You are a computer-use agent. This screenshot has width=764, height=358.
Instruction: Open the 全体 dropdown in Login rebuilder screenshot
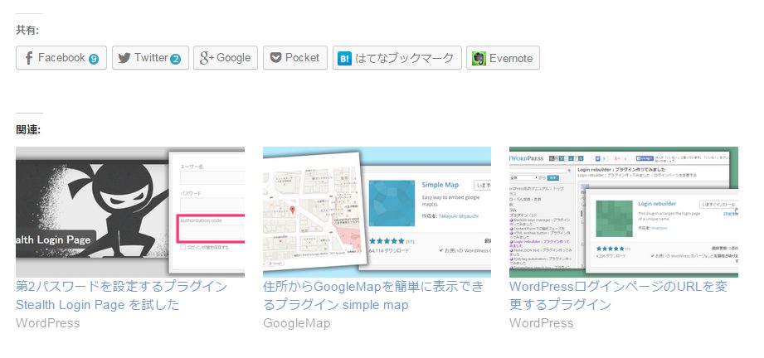click(524, 177)
